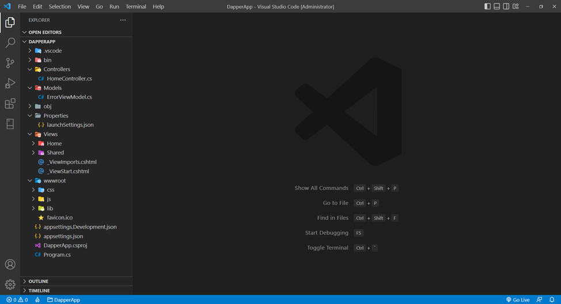Open the Source Control view
The image size is (561, 304).
coord(10,63)
